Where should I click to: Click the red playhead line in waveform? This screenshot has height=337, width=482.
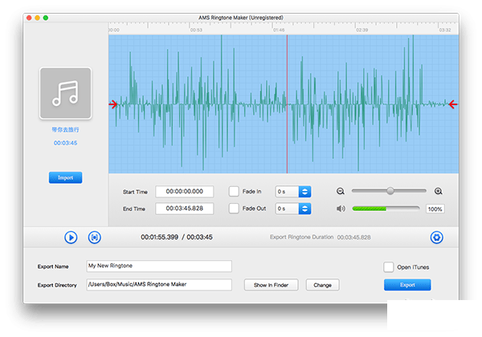pyautogui.click(x=287, y=104)
